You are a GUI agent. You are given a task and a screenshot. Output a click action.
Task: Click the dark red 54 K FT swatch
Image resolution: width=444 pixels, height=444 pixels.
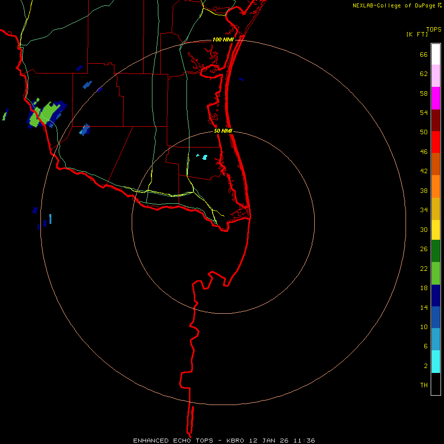(436, 120)
